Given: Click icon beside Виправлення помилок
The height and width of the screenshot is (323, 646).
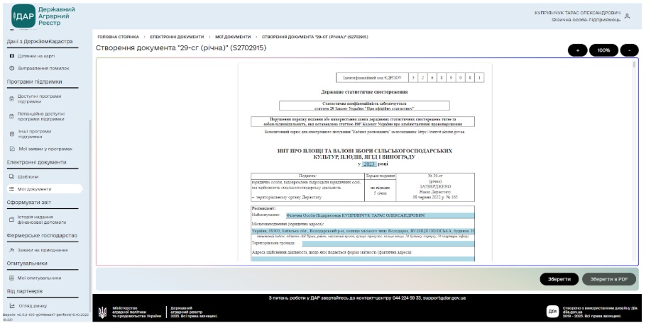Looking at the screenshot, I should pos(11,68).
